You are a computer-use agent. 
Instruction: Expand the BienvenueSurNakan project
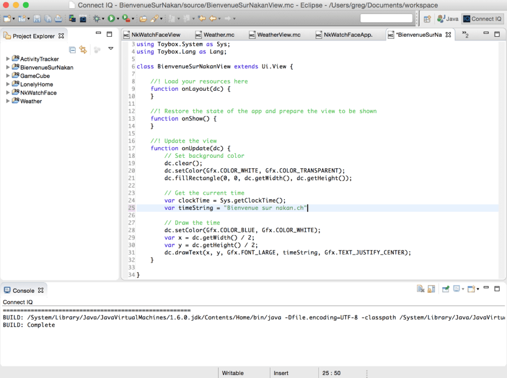click(8, 67)
